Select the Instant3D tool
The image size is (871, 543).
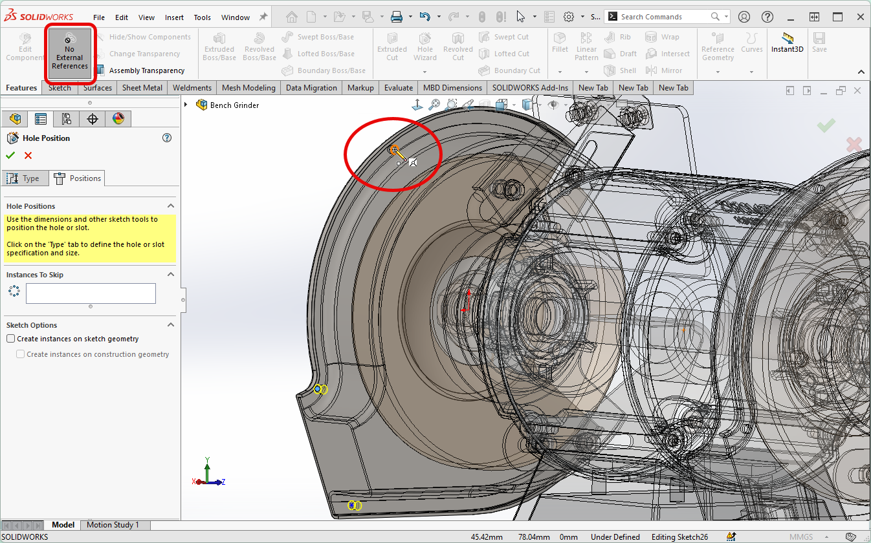click(788, 43)
